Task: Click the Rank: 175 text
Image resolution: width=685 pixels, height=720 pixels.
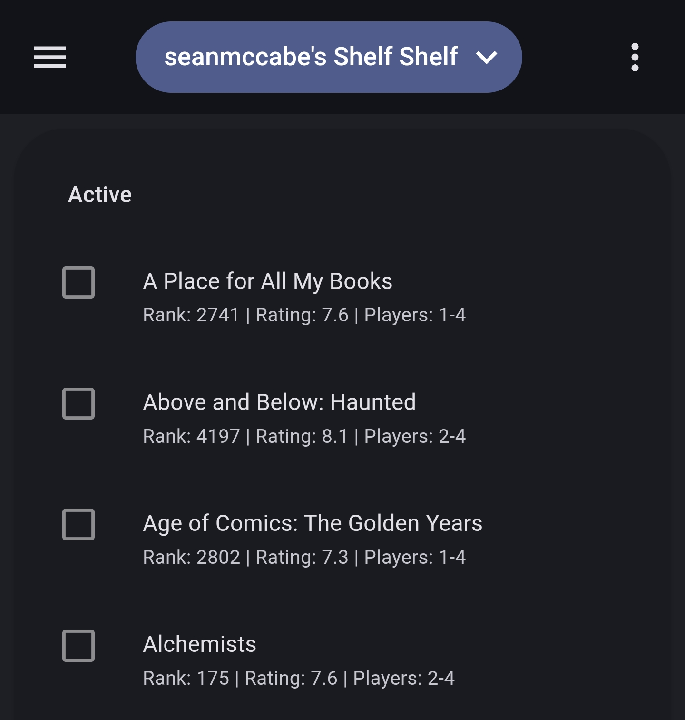Action: [186, 678]
